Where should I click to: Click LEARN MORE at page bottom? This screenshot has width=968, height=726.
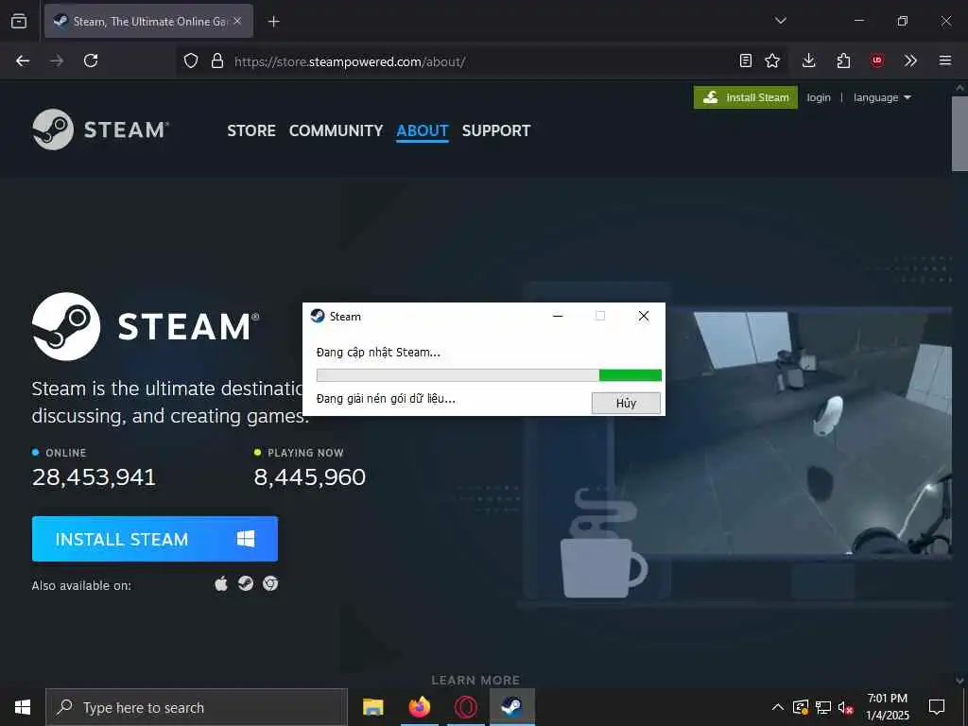(x=475, y=680)
